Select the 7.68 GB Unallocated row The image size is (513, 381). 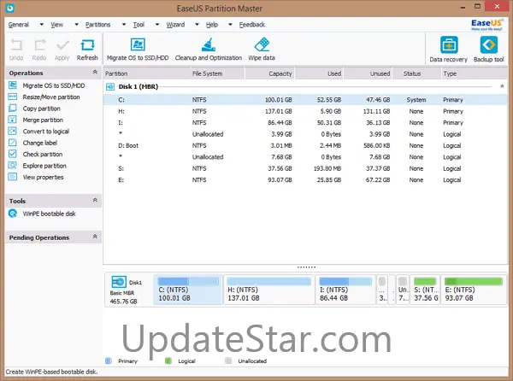305,157
